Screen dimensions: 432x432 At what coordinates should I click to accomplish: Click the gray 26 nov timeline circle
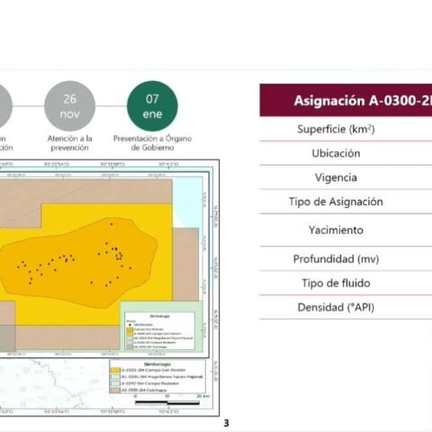coord(69,106)
